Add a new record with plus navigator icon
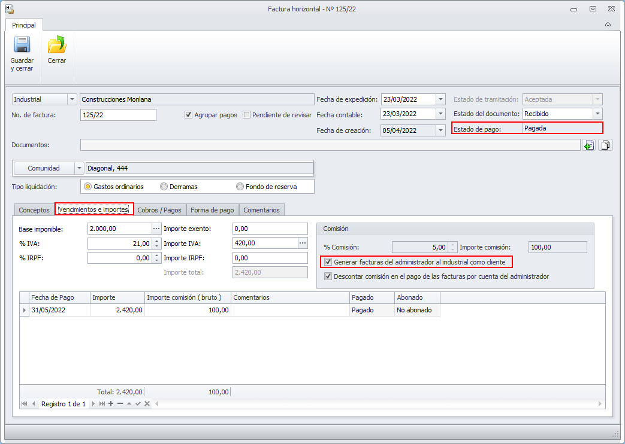 click(111, 404)
